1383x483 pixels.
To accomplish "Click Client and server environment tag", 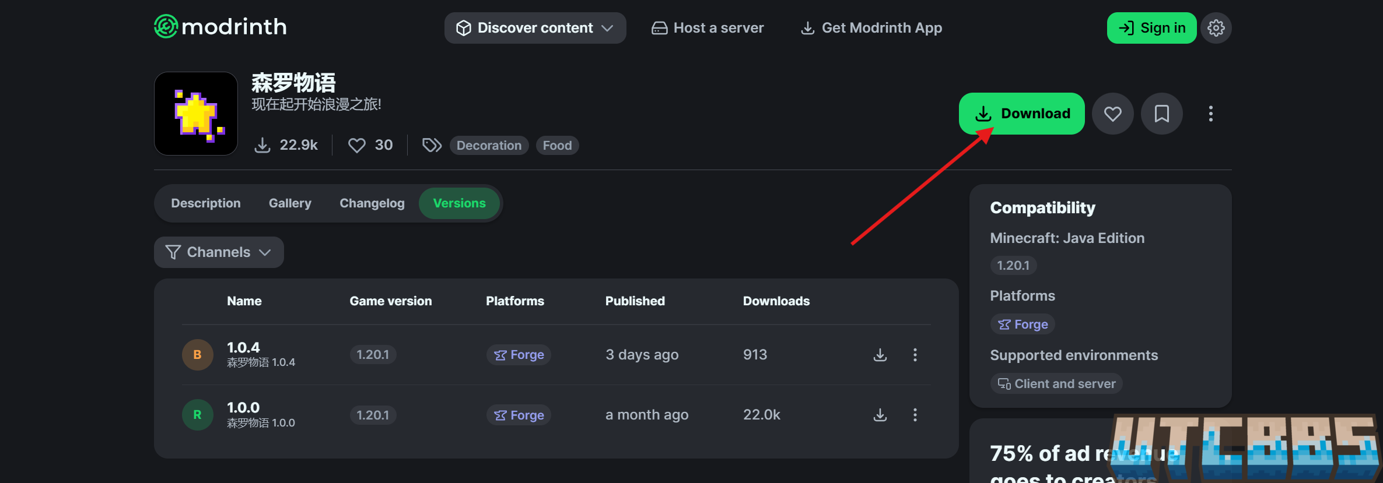I will pyautogui.click(x=1056, y=383).
